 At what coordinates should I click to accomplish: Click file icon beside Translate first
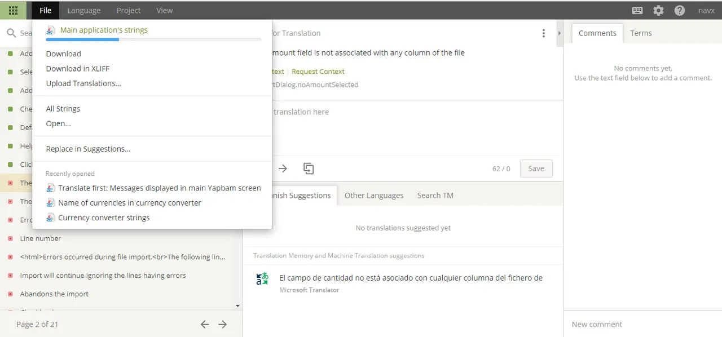(51, 188)
